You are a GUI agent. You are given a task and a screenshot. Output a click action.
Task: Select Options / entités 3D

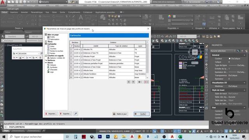[57, 58]
